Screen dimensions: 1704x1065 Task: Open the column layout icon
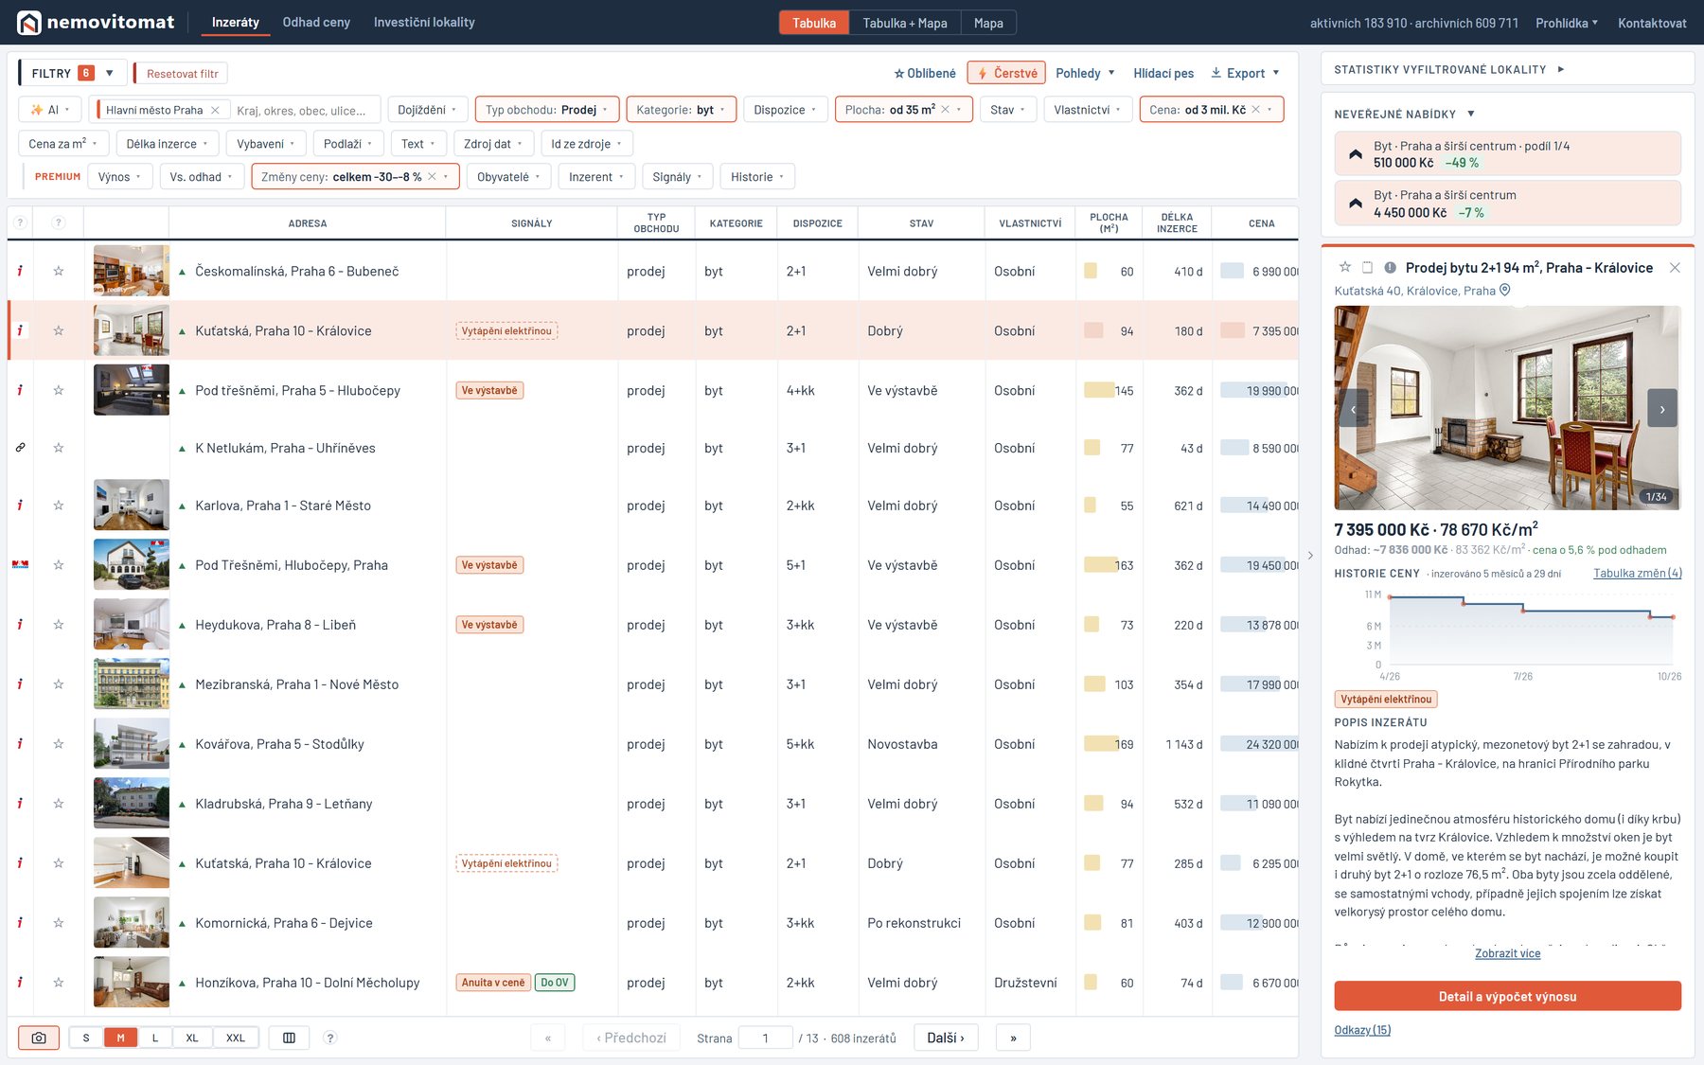click(x=290, y=1038)
